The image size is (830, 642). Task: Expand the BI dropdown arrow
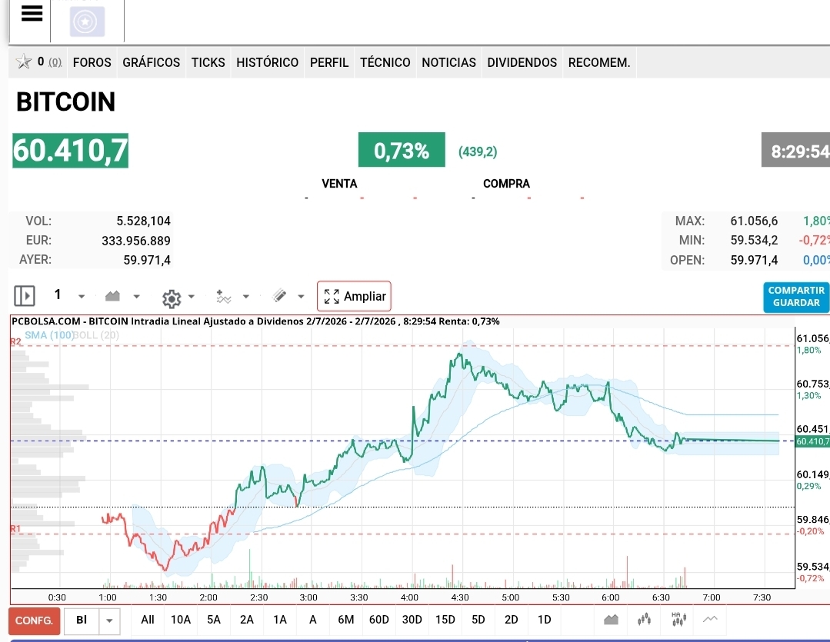pyautogui.click(x=109, y=620)
